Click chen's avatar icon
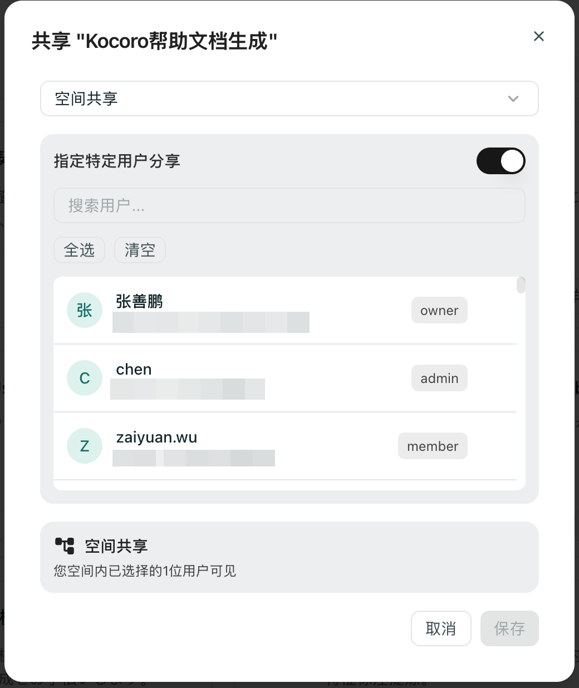 coord(85,378)
